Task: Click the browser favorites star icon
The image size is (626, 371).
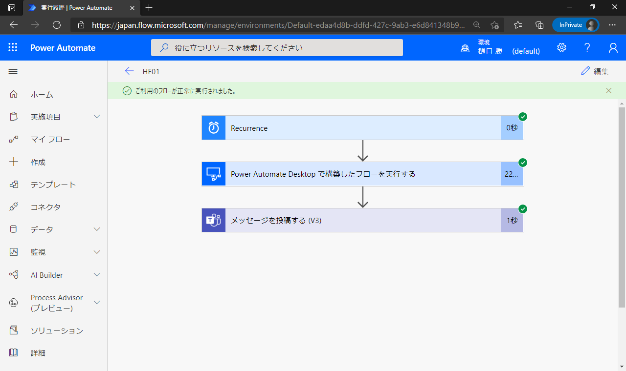Action: pos(518,25)
